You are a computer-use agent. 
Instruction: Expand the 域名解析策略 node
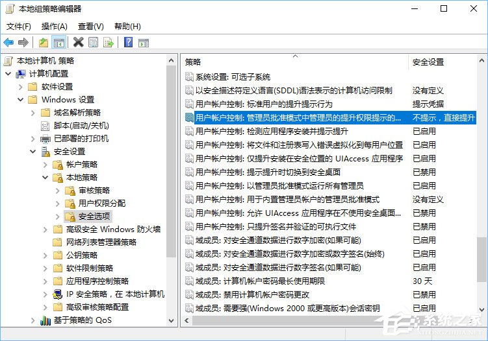(x=33, y=113)
